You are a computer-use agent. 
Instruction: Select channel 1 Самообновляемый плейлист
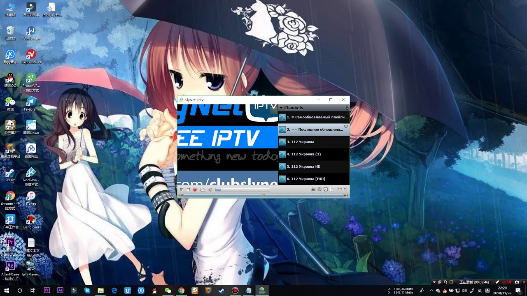pyautogui.click(x=314, y=117)
